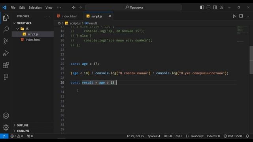Click Ln 29, Col 25 go to line

tap(135, 136)
